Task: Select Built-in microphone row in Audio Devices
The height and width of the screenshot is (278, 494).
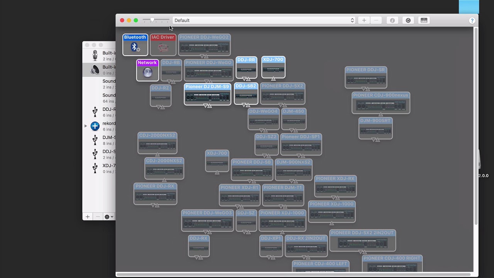Action: pyautogui.click(x=99, y=56)
